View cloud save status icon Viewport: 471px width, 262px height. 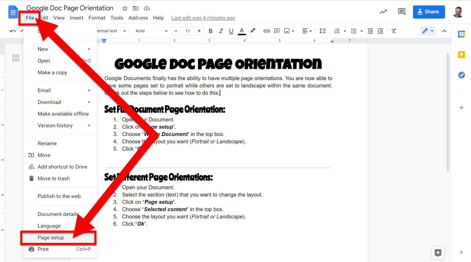tap(147, 8)
